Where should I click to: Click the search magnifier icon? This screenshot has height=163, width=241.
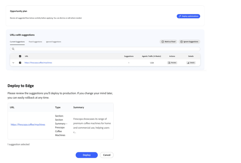point(13,49)
